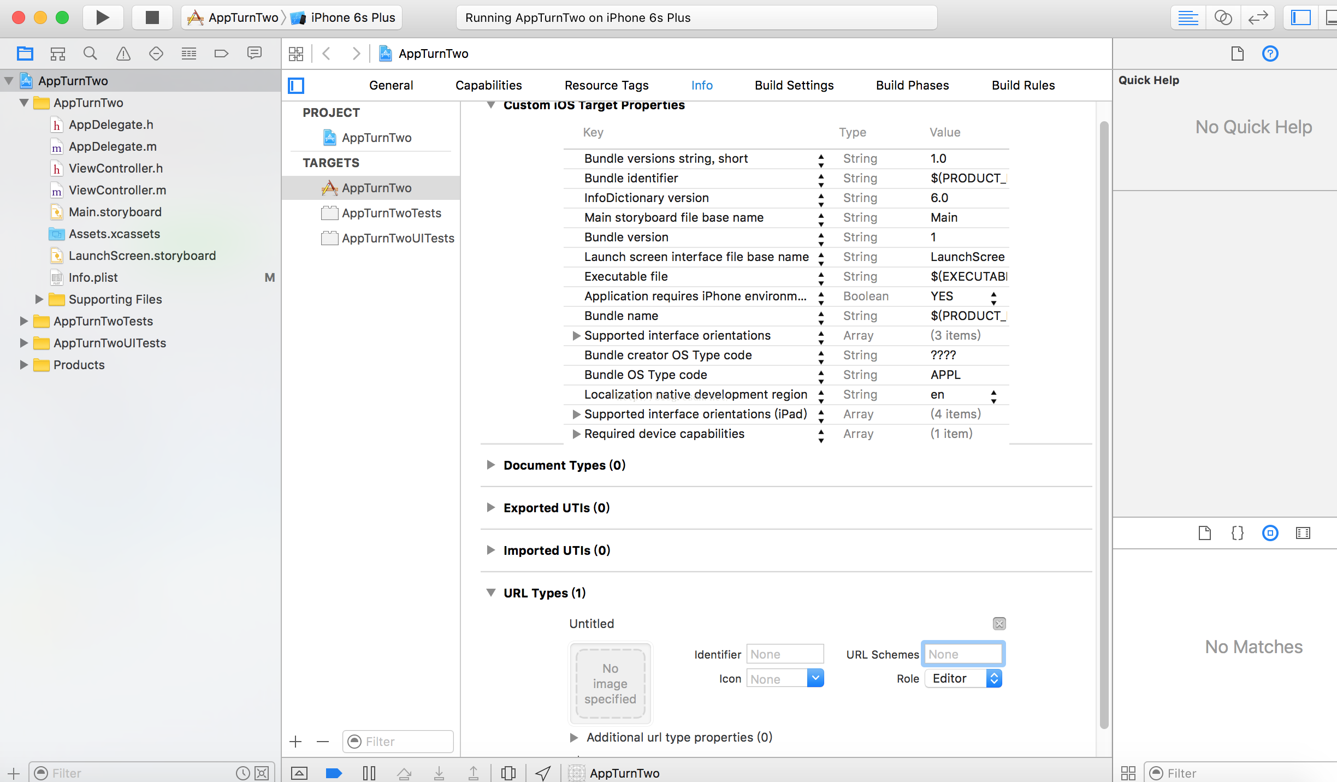Image resolution: width=1337 pixels, height=782 pixels.
Task: Open the Icon combo box dropdown
Action: 815,678
